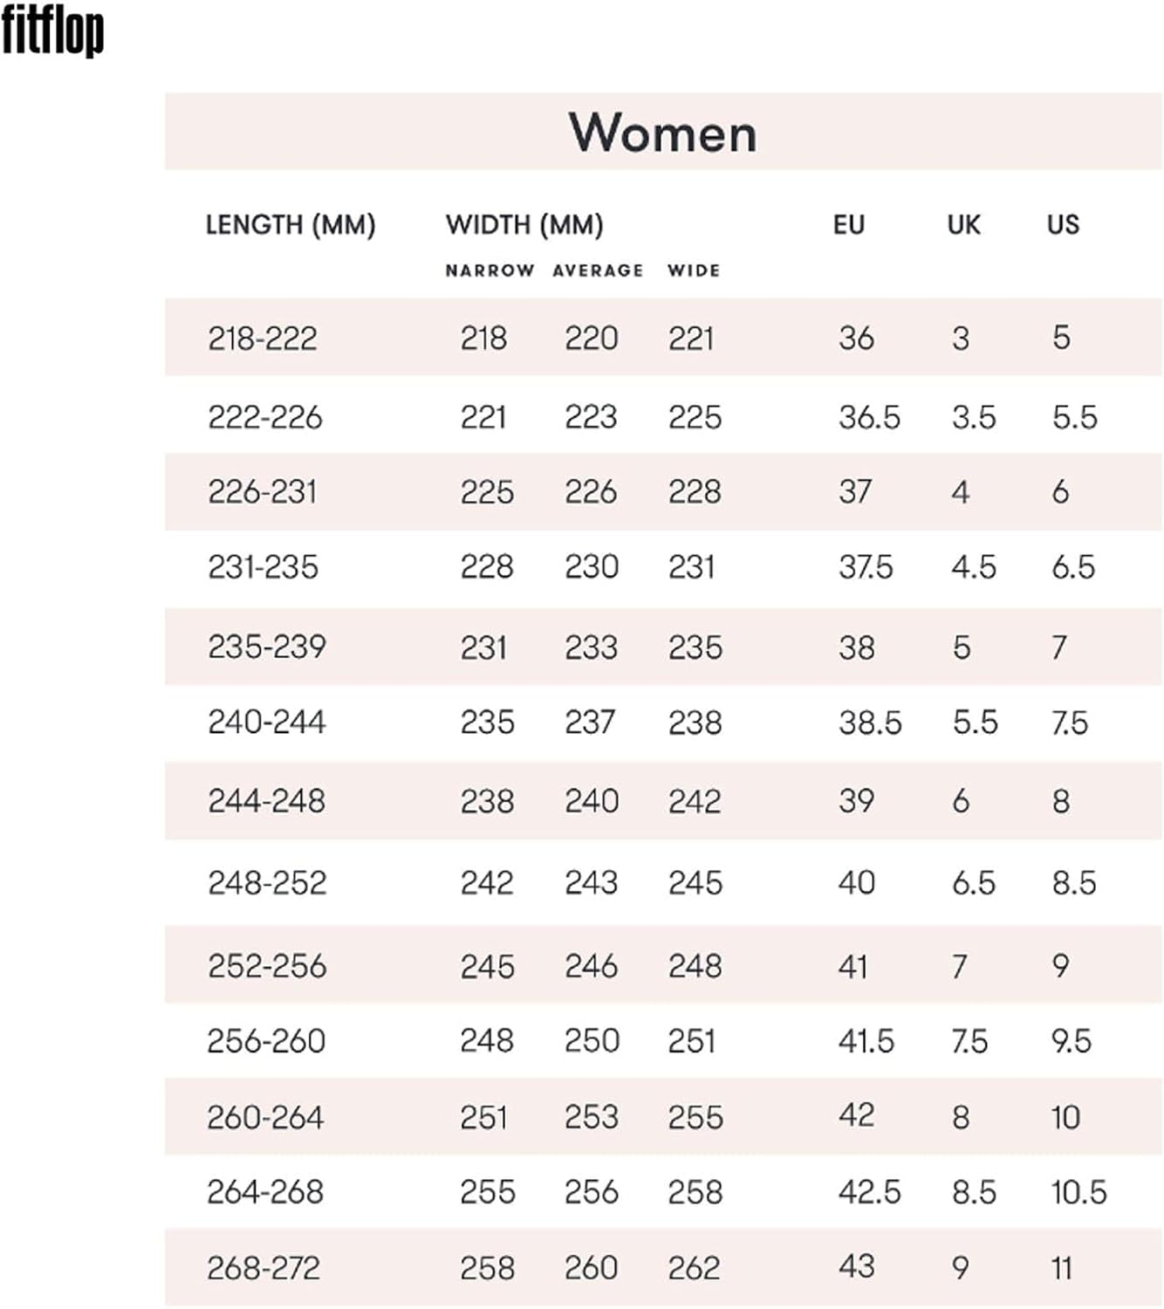Click the fitflop logo
Viewport: 1164px width, 1309px height.
click(x=52, y=31)
